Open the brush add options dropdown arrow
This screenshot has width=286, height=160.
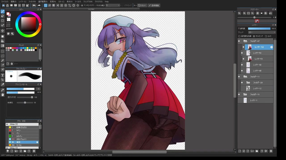(x=18, y=151)
